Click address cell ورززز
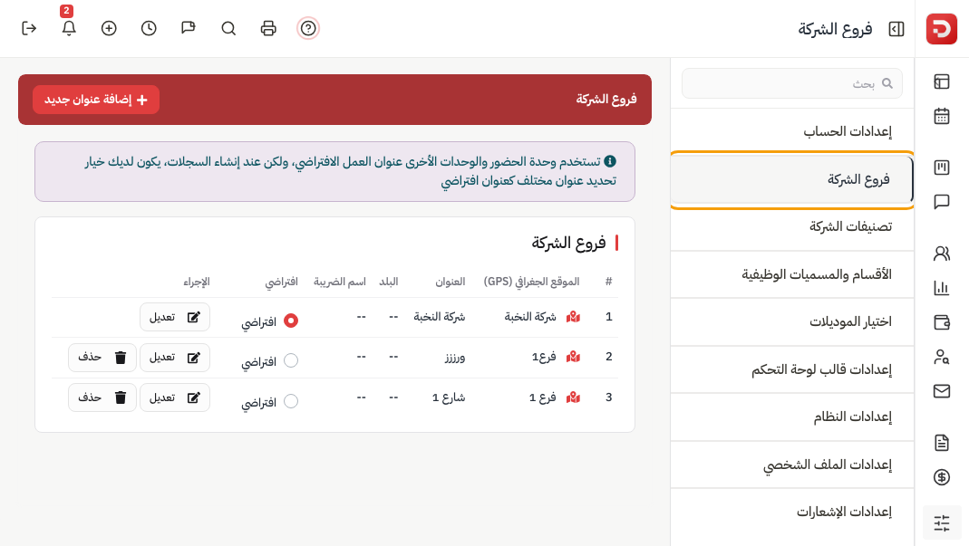 [455, 357]
